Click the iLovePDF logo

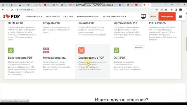11,16
